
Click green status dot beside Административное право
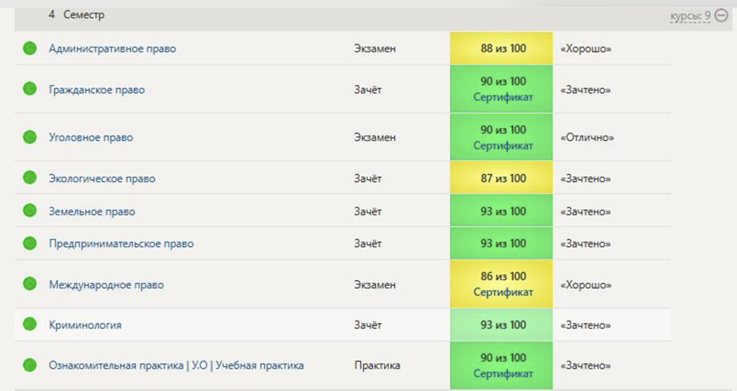[x=30, y=48]
